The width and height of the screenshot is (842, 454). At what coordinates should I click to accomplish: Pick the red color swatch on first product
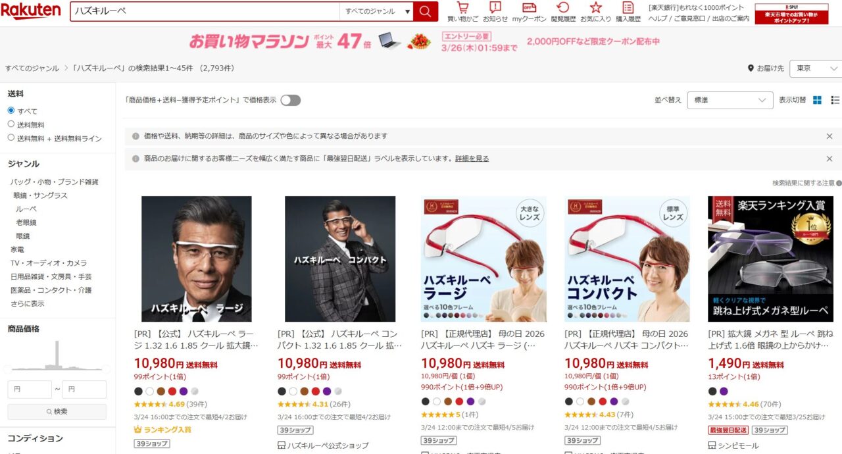coord(172,391)
